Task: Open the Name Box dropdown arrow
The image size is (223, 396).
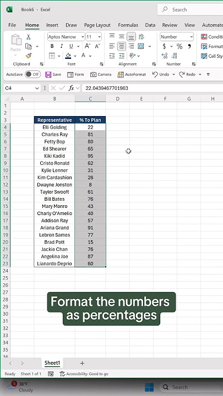Action: tap(37, 88)
